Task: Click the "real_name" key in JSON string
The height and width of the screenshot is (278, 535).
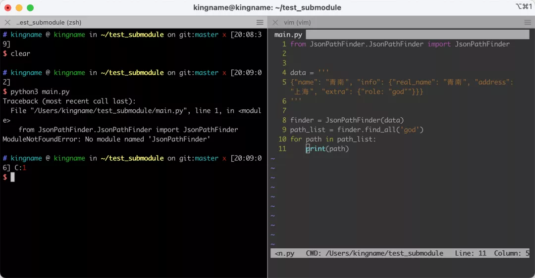Action: pyautogui.click(x=416, y=82)
